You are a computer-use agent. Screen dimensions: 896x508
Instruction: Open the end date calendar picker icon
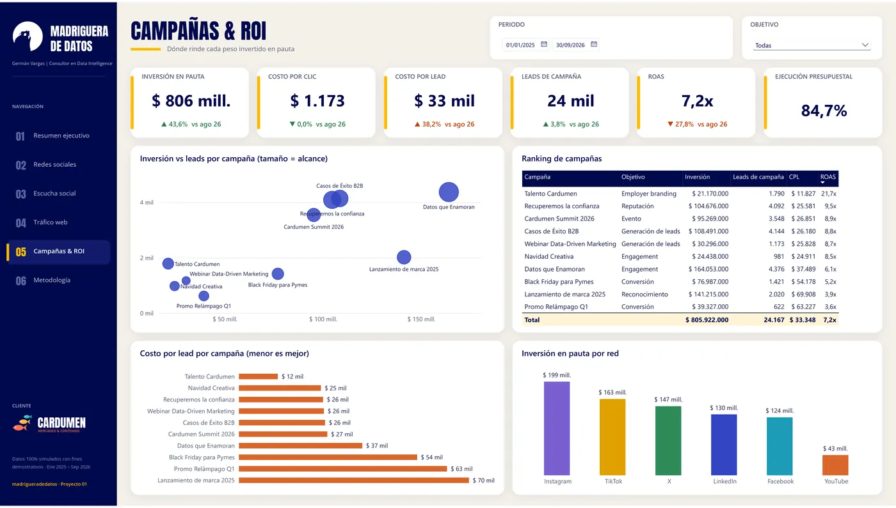594,45
